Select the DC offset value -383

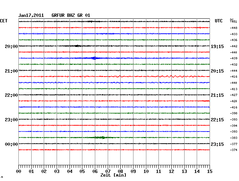click(233, 138)
